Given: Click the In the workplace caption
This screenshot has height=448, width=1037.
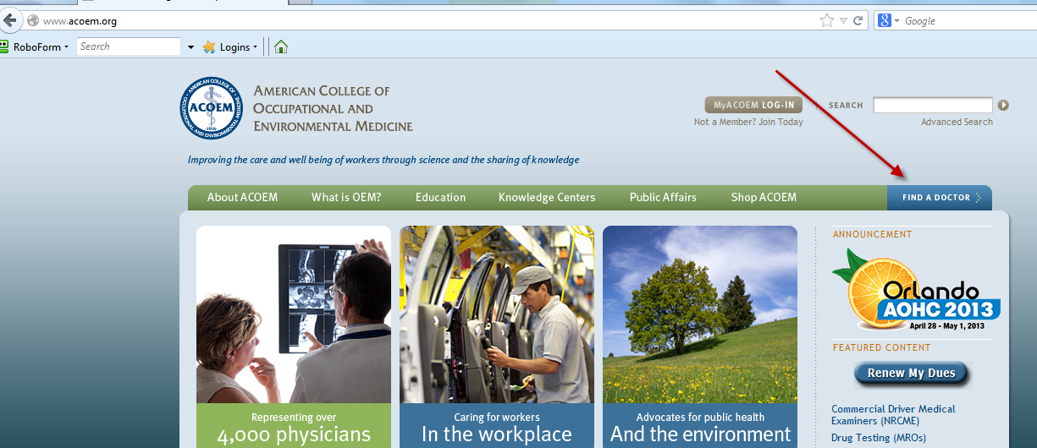Looking at the screenshot, I should point(497,435).
